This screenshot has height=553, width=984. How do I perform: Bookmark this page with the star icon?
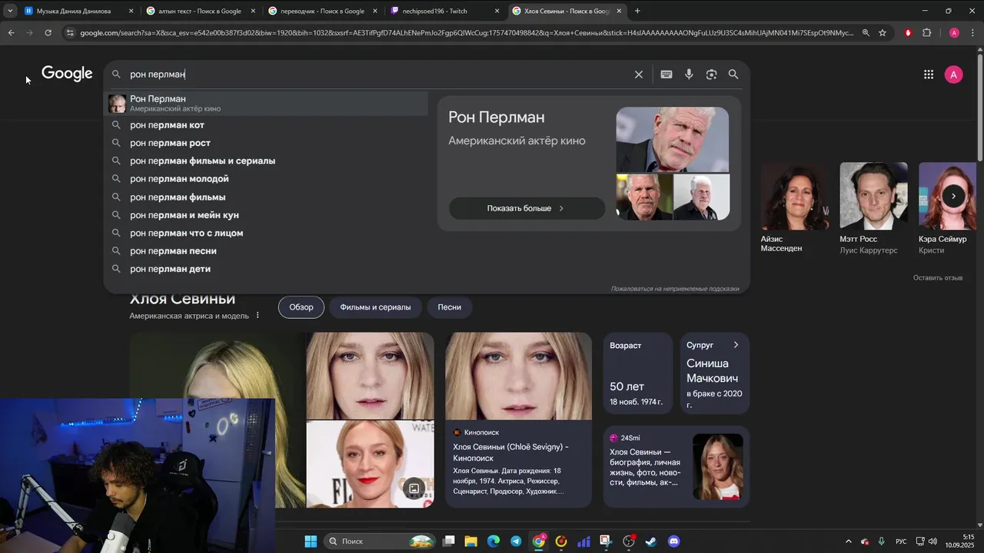tap(883, 33)
